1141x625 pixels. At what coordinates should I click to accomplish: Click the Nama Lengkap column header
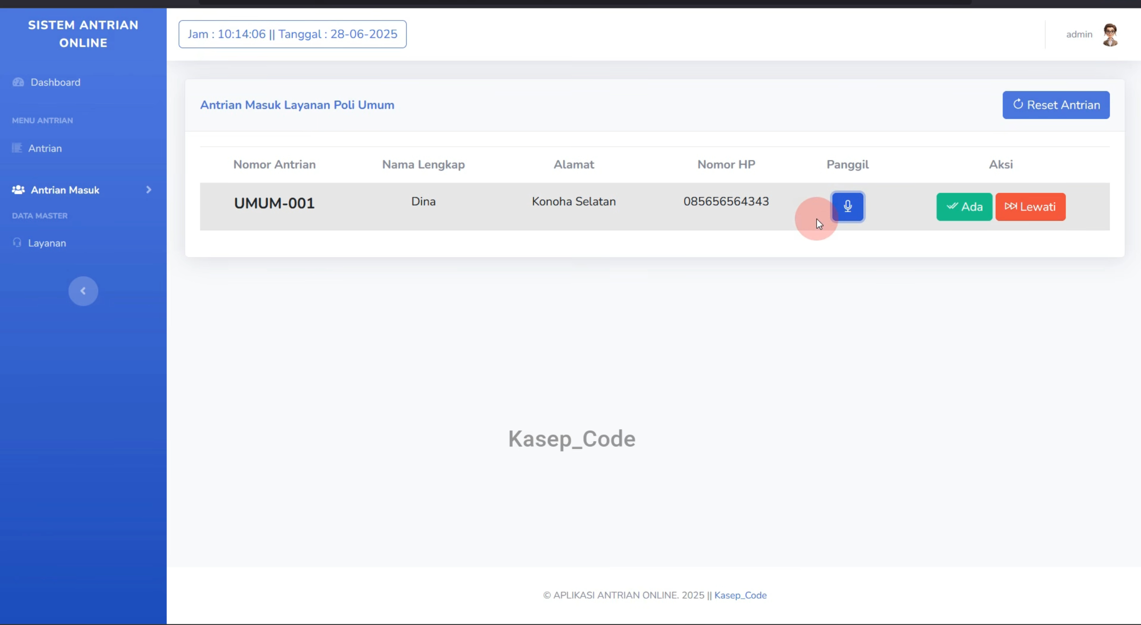(423, 165)
